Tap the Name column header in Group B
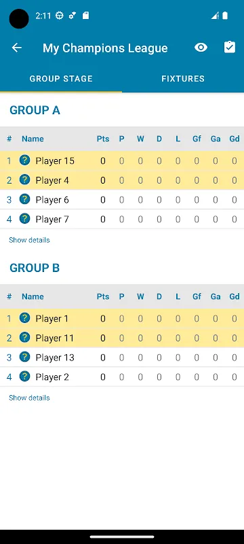The image size is (244, 544). 33,296
